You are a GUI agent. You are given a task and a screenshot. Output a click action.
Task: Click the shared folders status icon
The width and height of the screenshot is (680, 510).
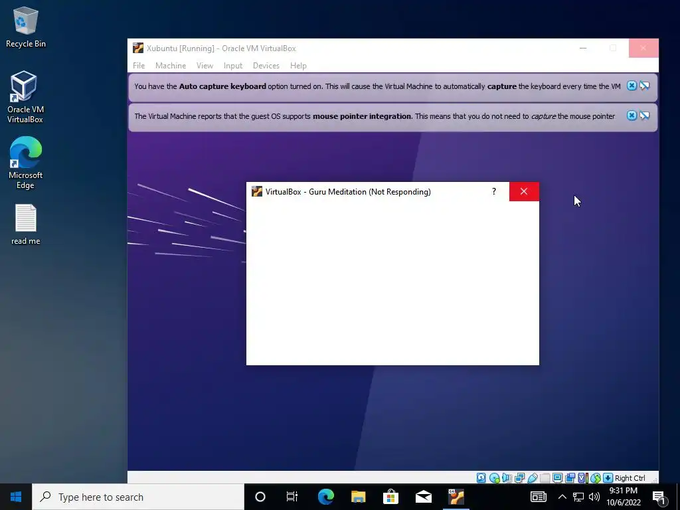click(545, 478)
